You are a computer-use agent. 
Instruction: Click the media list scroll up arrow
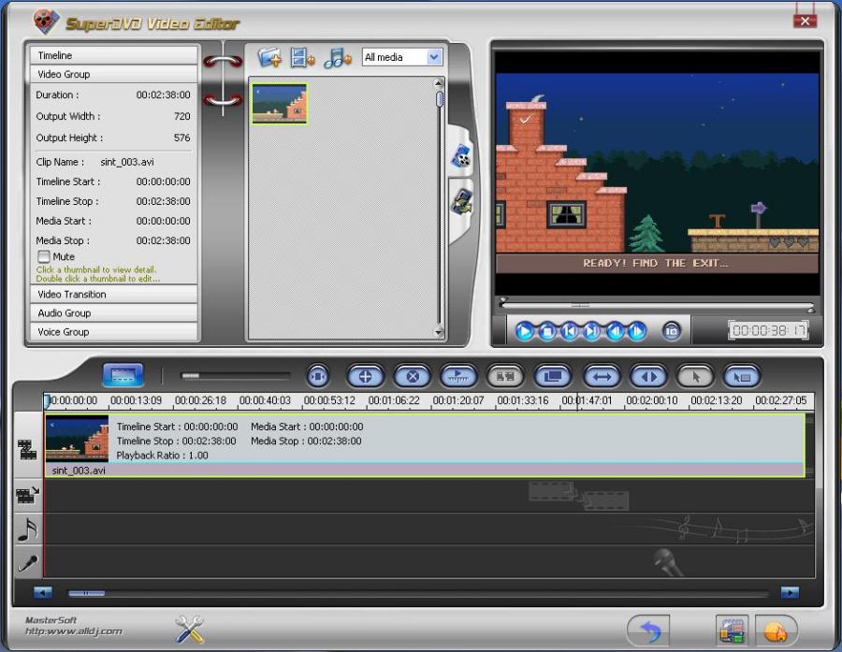tap(439, 83)
